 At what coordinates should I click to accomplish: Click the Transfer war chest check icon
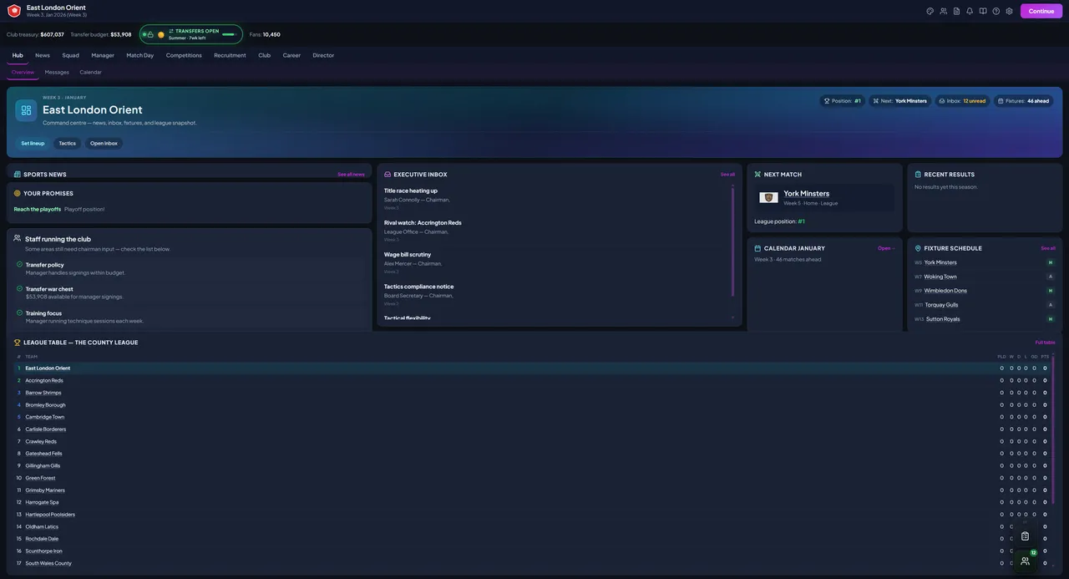point(19,288)
